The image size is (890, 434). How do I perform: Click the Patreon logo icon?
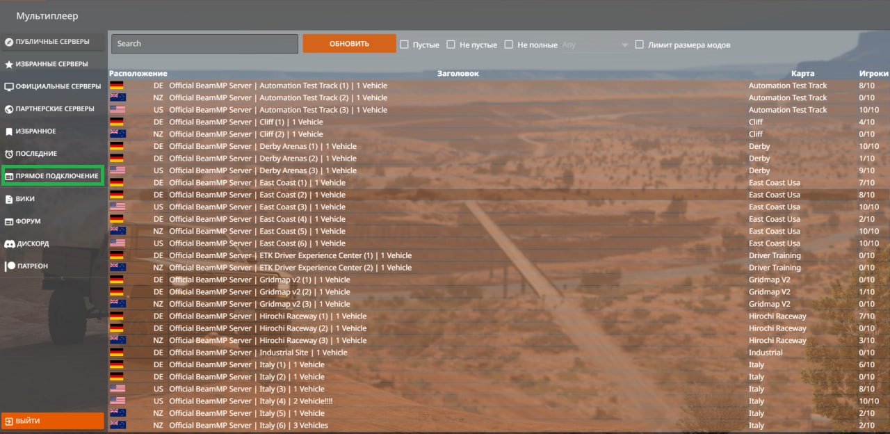pos(9,266)
